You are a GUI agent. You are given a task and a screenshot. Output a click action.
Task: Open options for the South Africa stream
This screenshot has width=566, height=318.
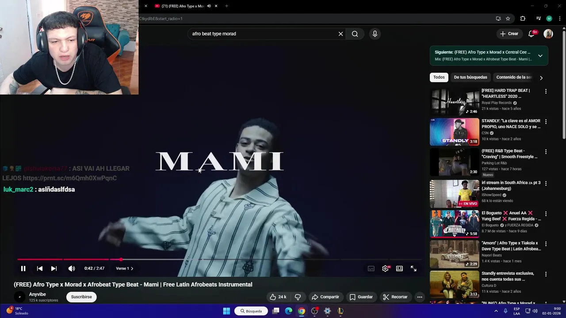[546, 183]
